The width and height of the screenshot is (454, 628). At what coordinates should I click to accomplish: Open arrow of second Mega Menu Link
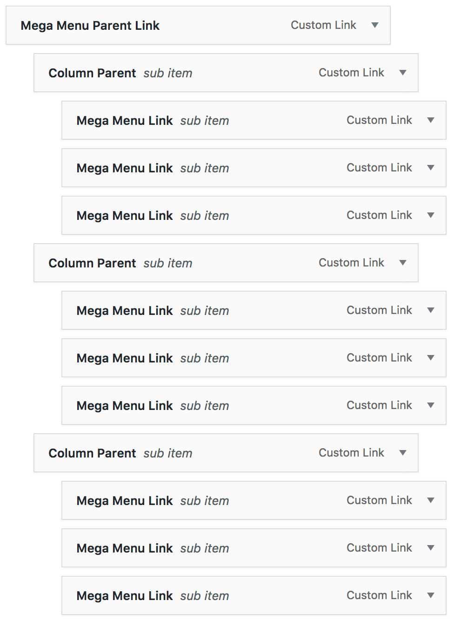(x=430, y=168)
